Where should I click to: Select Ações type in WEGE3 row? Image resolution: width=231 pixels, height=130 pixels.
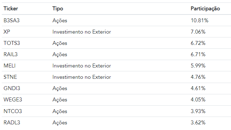click(x=60, y=100)
